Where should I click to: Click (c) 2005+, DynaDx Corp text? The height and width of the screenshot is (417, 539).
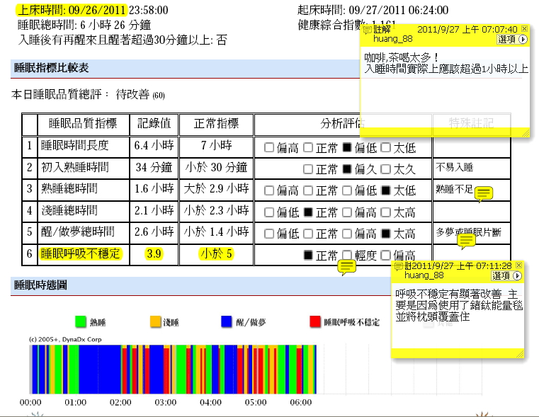point(65,339)
